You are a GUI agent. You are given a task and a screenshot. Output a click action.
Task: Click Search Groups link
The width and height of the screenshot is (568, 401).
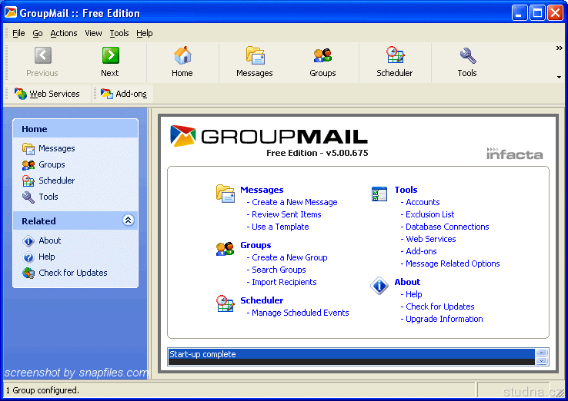[x=279, y=270]
